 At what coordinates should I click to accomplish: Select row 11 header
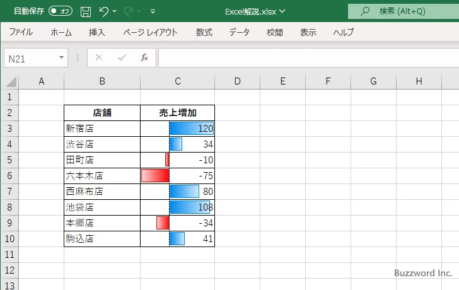(9, 254)
